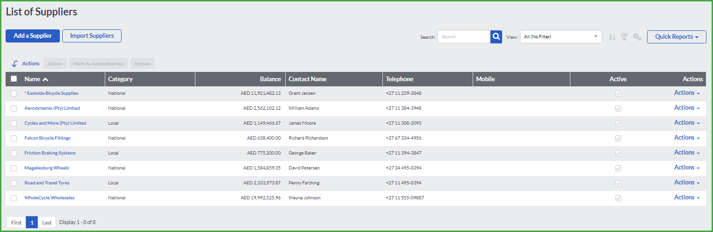Click the Name column sort arrow
Viewport: 713px width, 232px height.
(x=45, y=79)
